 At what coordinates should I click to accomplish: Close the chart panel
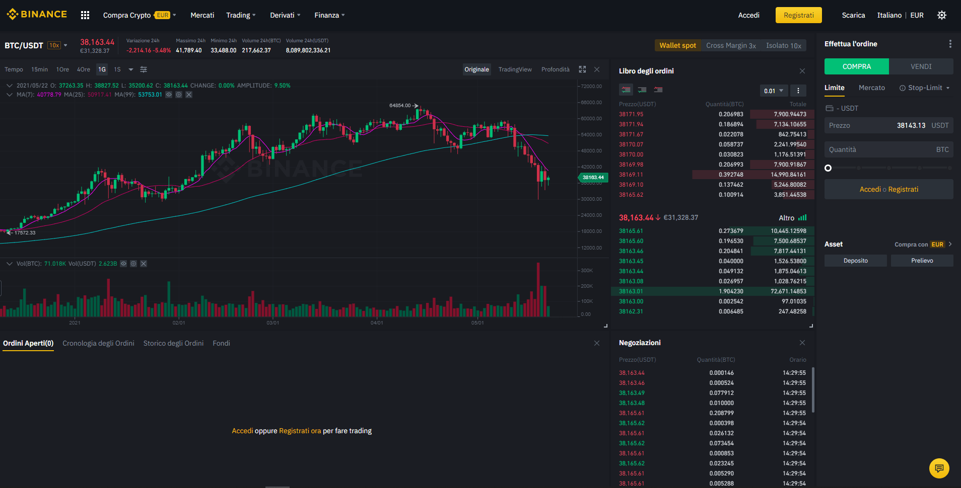coord(597,69)
